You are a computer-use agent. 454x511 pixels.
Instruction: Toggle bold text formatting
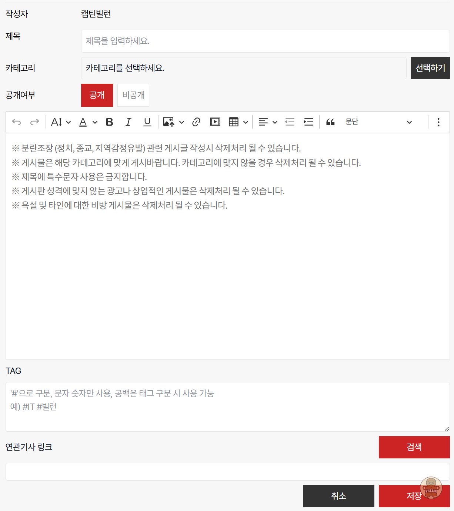109,122
